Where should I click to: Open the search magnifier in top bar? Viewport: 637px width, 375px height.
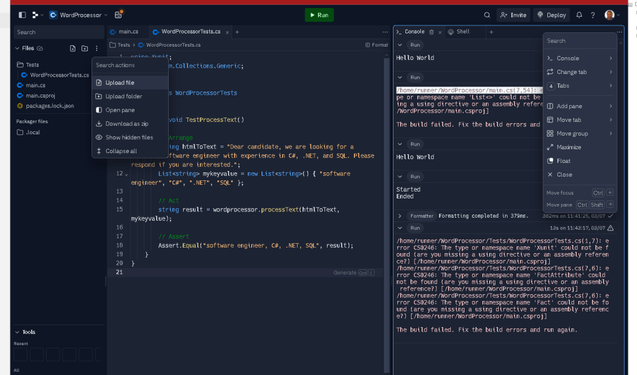[x=487, y=15]
